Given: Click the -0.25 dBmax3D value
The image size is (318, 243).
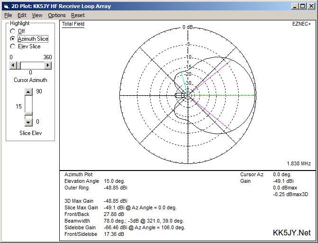Looking at the screenshot, I should pos(291,194).
